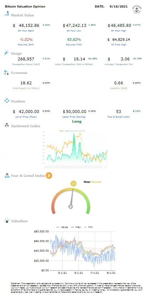Click the $42,000.00 floor price
Viewport: 153px width, 297px height.
point(26,112)
